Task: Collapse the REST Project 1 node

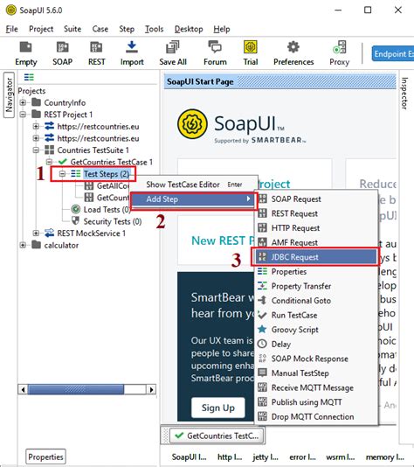Action: (x=23, y=115)
